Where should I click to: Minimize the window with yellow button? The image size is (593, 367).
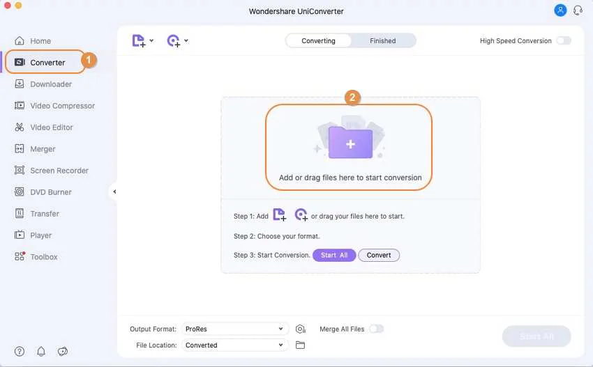click(18, 6)
